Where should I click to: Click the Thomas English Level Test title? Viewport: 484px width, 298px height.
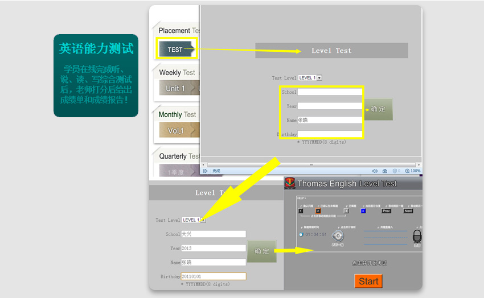[x=347, y=184]
